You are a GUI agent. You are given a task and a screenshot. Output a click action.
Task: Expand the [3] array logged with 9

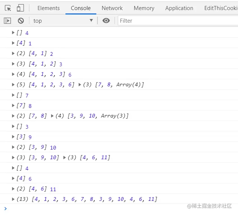[13, 137]
